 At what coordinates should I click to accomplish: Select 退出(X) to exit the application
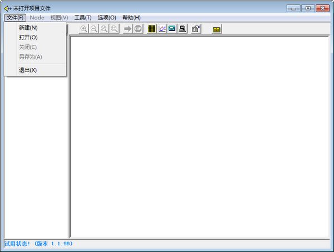28,70
